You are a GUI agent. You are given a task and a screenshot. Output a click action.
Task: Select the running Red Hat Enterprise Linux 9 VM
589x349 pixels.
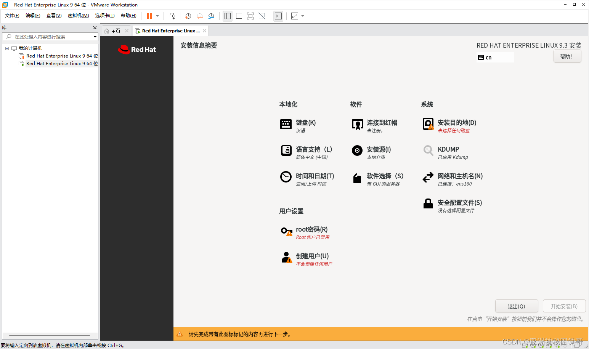(58, 64)
